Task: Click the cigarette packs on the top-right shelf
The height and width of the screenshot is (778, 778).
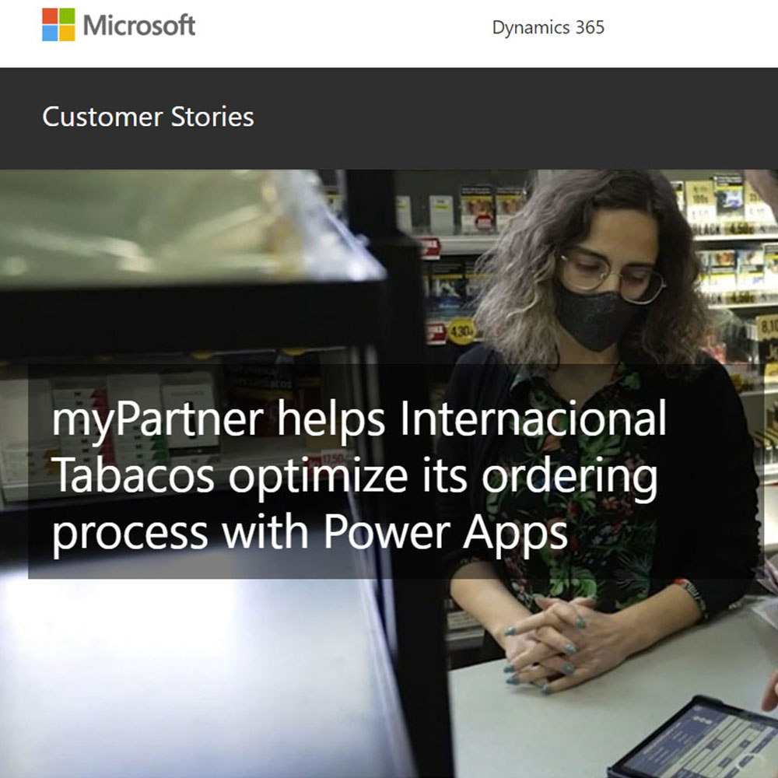Action: click(x=724, y=203)
